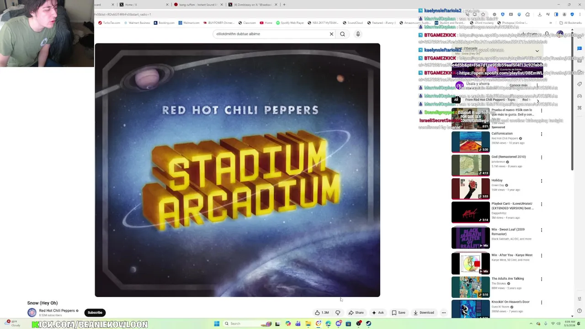This screenshot has width=585, height=329.
Task: Clear the YouTube search box text
Action: click(x=331, y=34)
